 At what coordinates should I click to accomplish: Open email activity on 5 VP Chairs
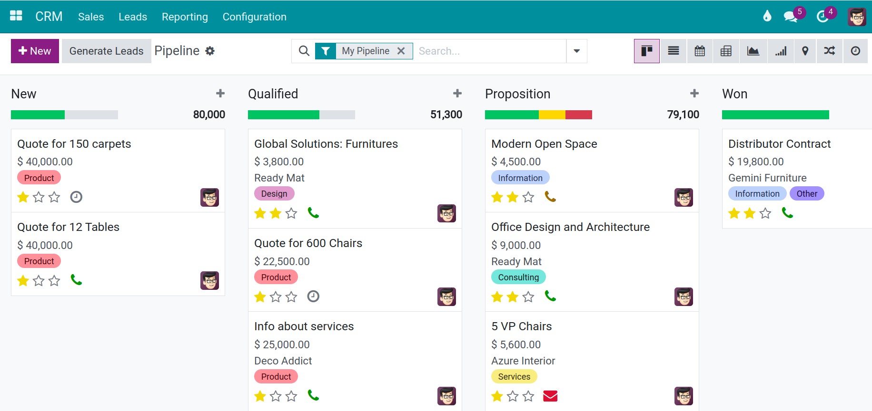(550, 396)
